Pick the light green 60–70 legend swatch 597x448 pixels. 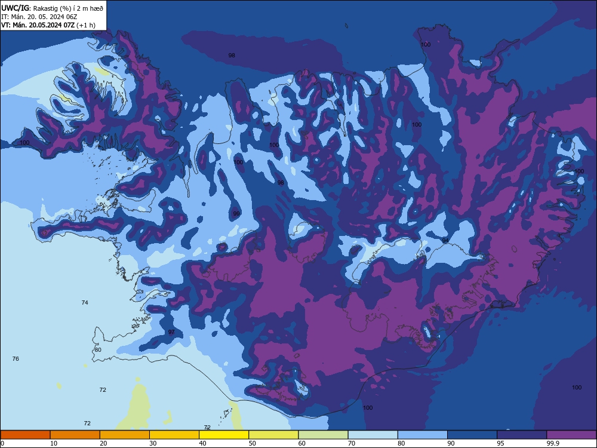[323, 435]
